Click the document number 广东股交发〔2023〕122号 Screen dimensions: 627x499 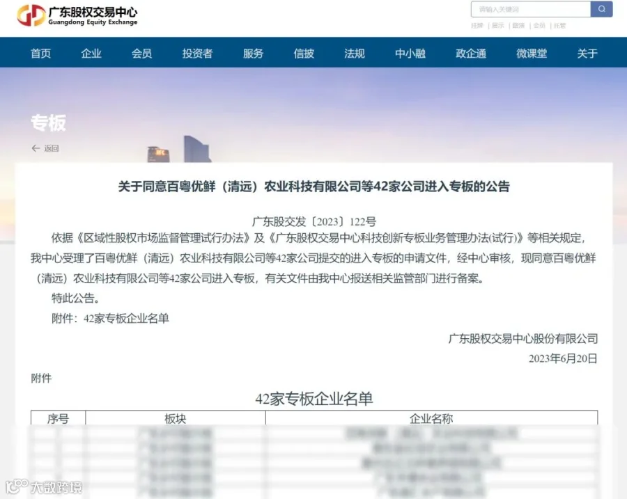click(x=314, y=221)
